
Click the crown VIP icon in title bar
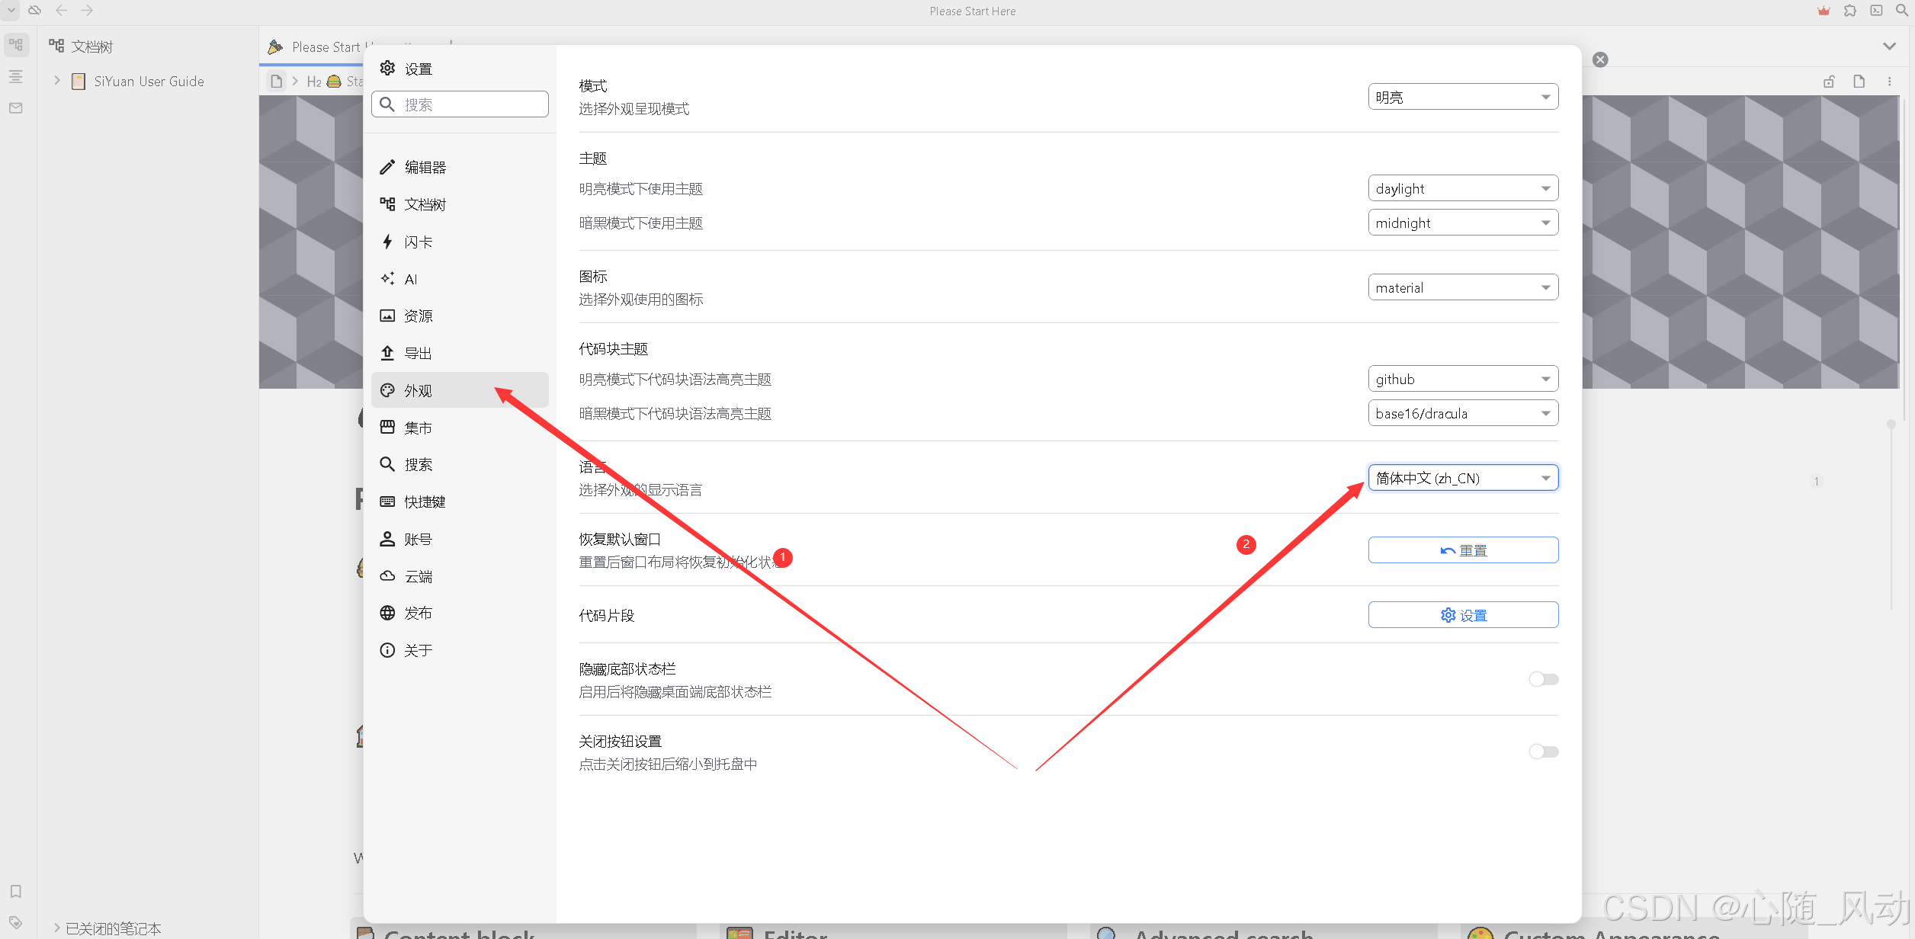(1824, 11)
